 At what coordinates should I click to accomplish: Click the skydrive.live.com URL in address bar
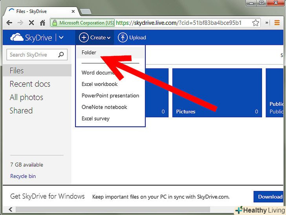tap(179, 23)
